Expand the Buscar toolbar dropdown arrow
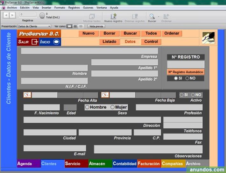Image resolution: width=226 pixels, height=173 pixels. 159,17
